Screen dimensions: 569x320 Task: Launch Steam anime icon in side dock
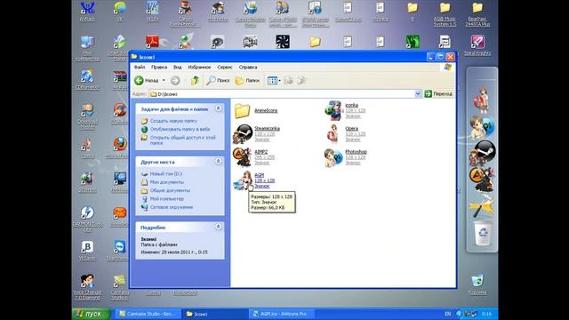tap(482, 153)
